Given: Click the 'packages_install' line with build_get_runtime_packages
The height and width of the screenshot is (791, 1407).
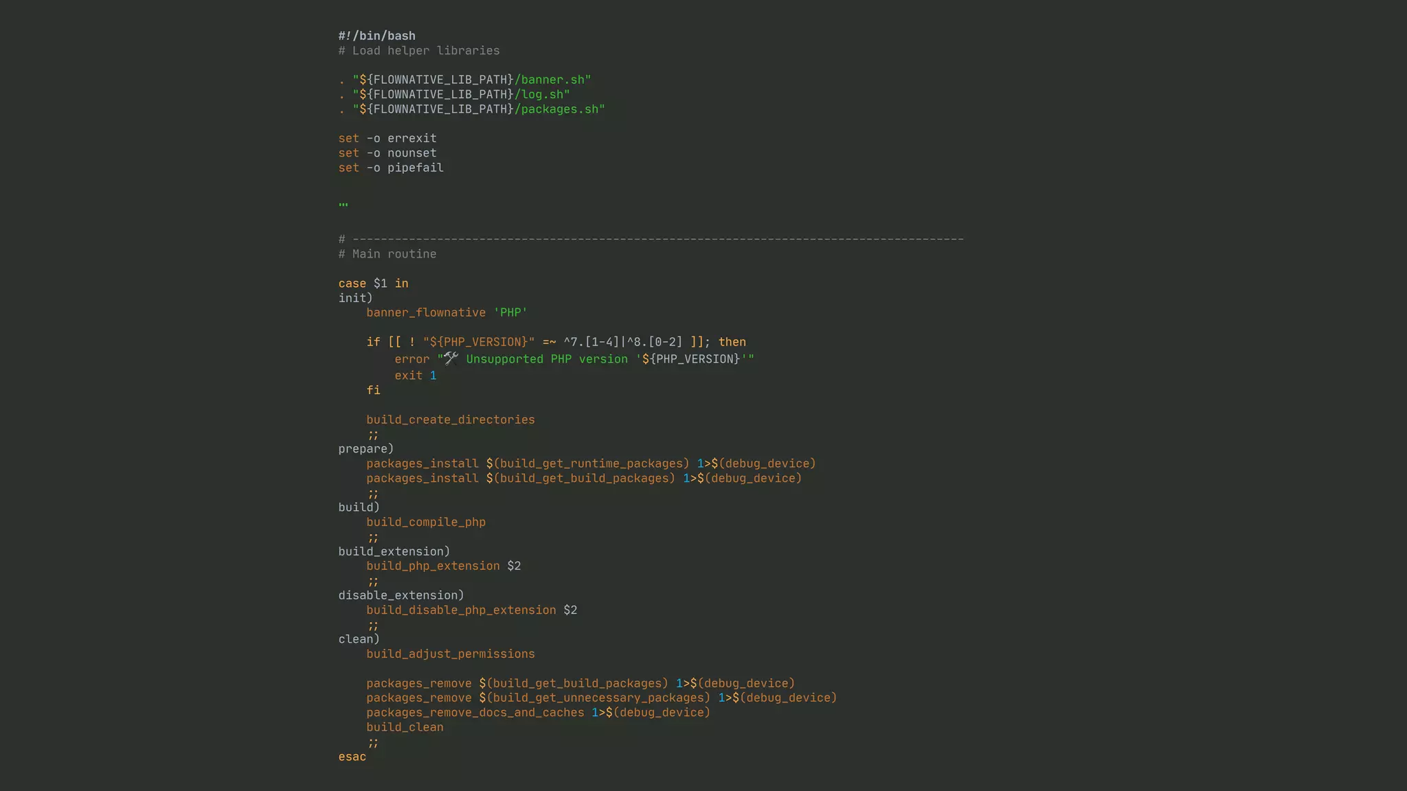Looking at the screenshot, I should coord(591,463).
